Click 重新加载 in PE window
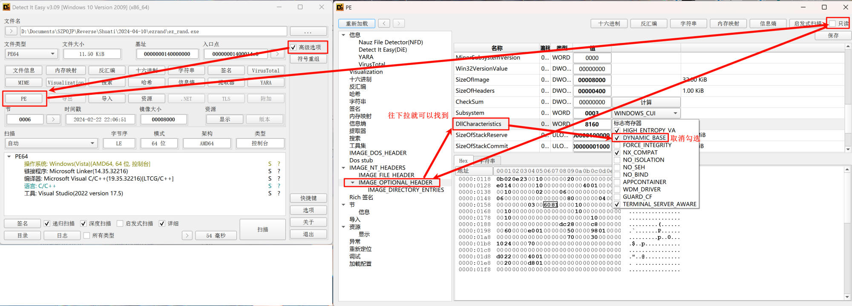The height and width of the screenshot is (306, 852). (x=357, y=23)
